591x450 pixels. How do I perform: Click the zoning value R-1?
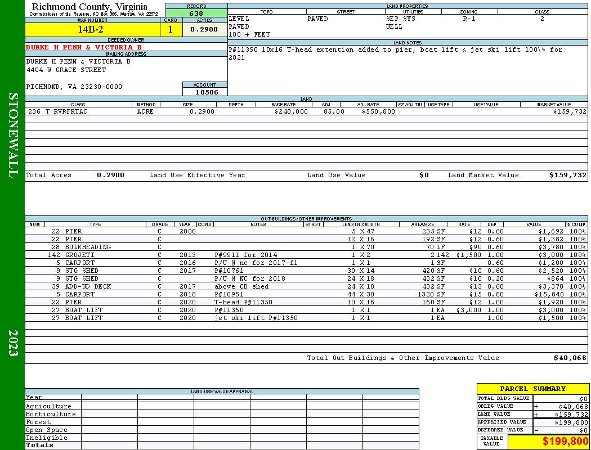469,19
